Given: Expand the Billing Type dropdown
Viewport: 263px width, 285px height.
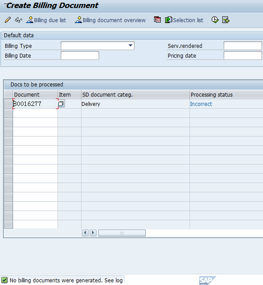Looking at the screenshot, I should coord(130,46).
